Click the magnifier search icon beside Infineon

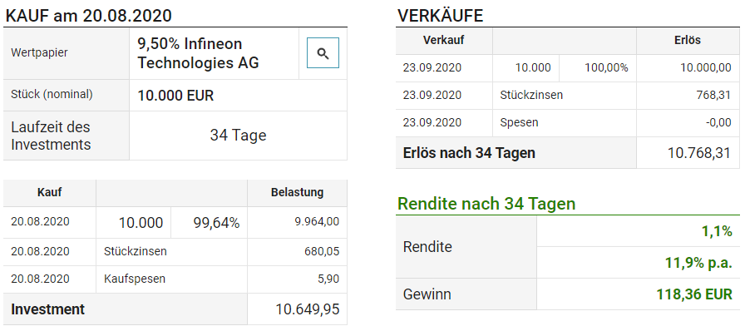323,52
